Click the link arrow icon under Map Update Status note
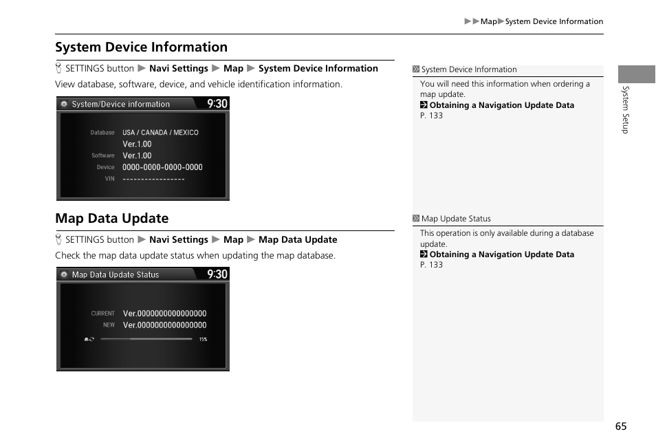The height and width of the screenshot is (447, 656). (424, 254)
